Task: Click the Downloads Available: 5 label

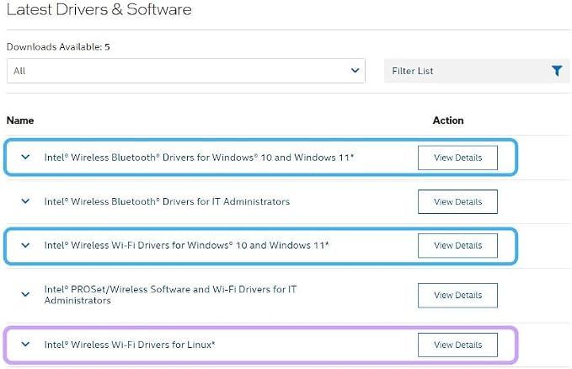Action: point(58,46)
